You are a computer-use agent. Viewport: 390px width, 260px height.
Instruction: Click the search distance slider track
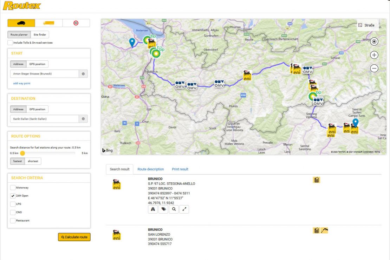[x=47, y=153]
